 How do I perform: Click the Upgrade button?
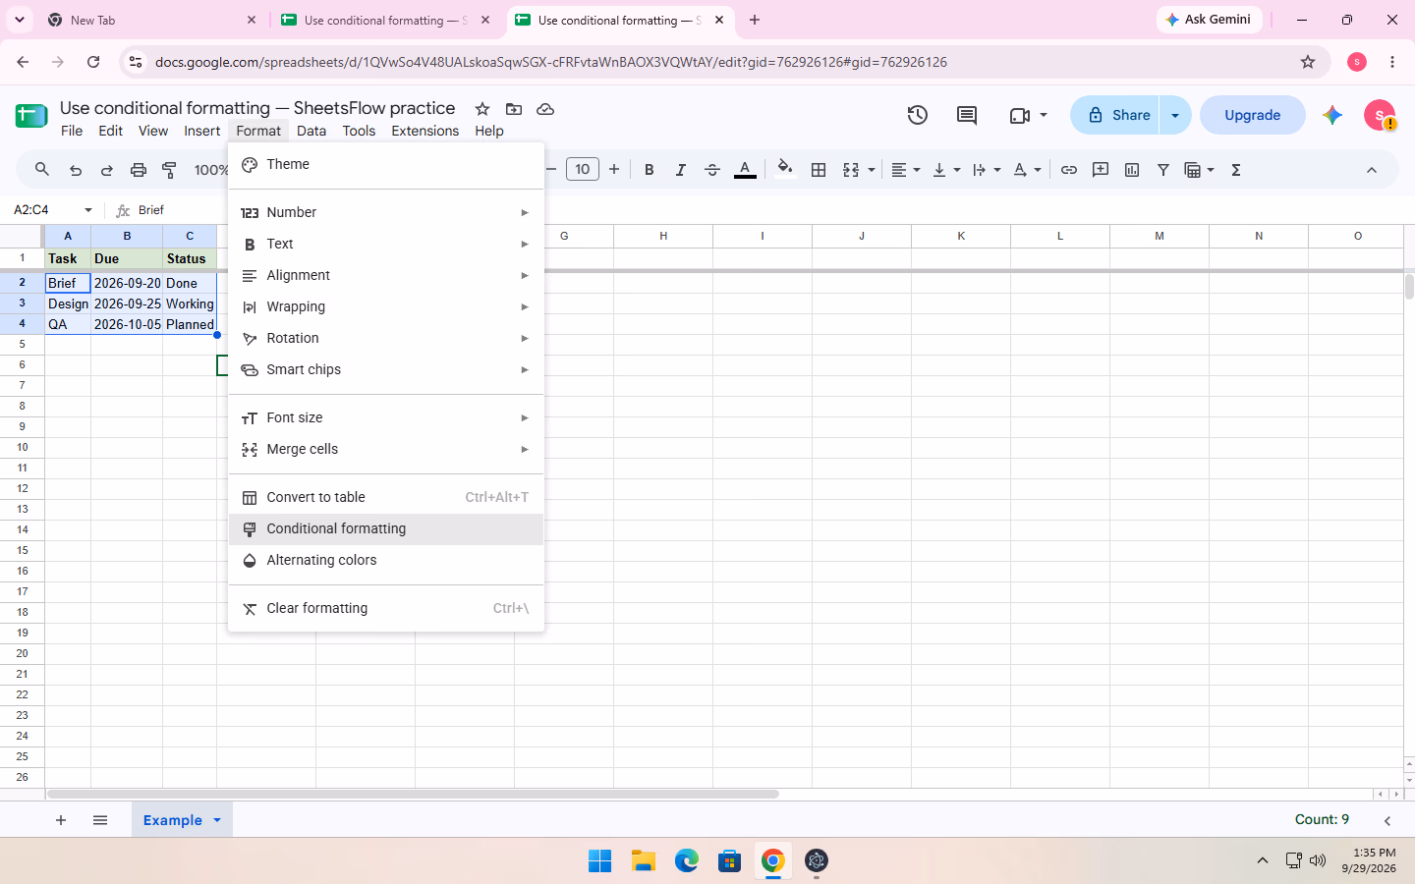(1253, 115)
